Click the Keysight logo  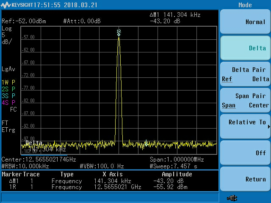tap(17, 5)
